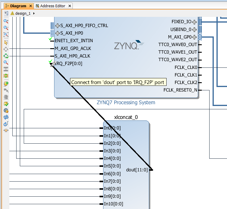Open the Search magnifier tool
The height and width of the screenshot is (209, 227).
click(x=6, y=63)
